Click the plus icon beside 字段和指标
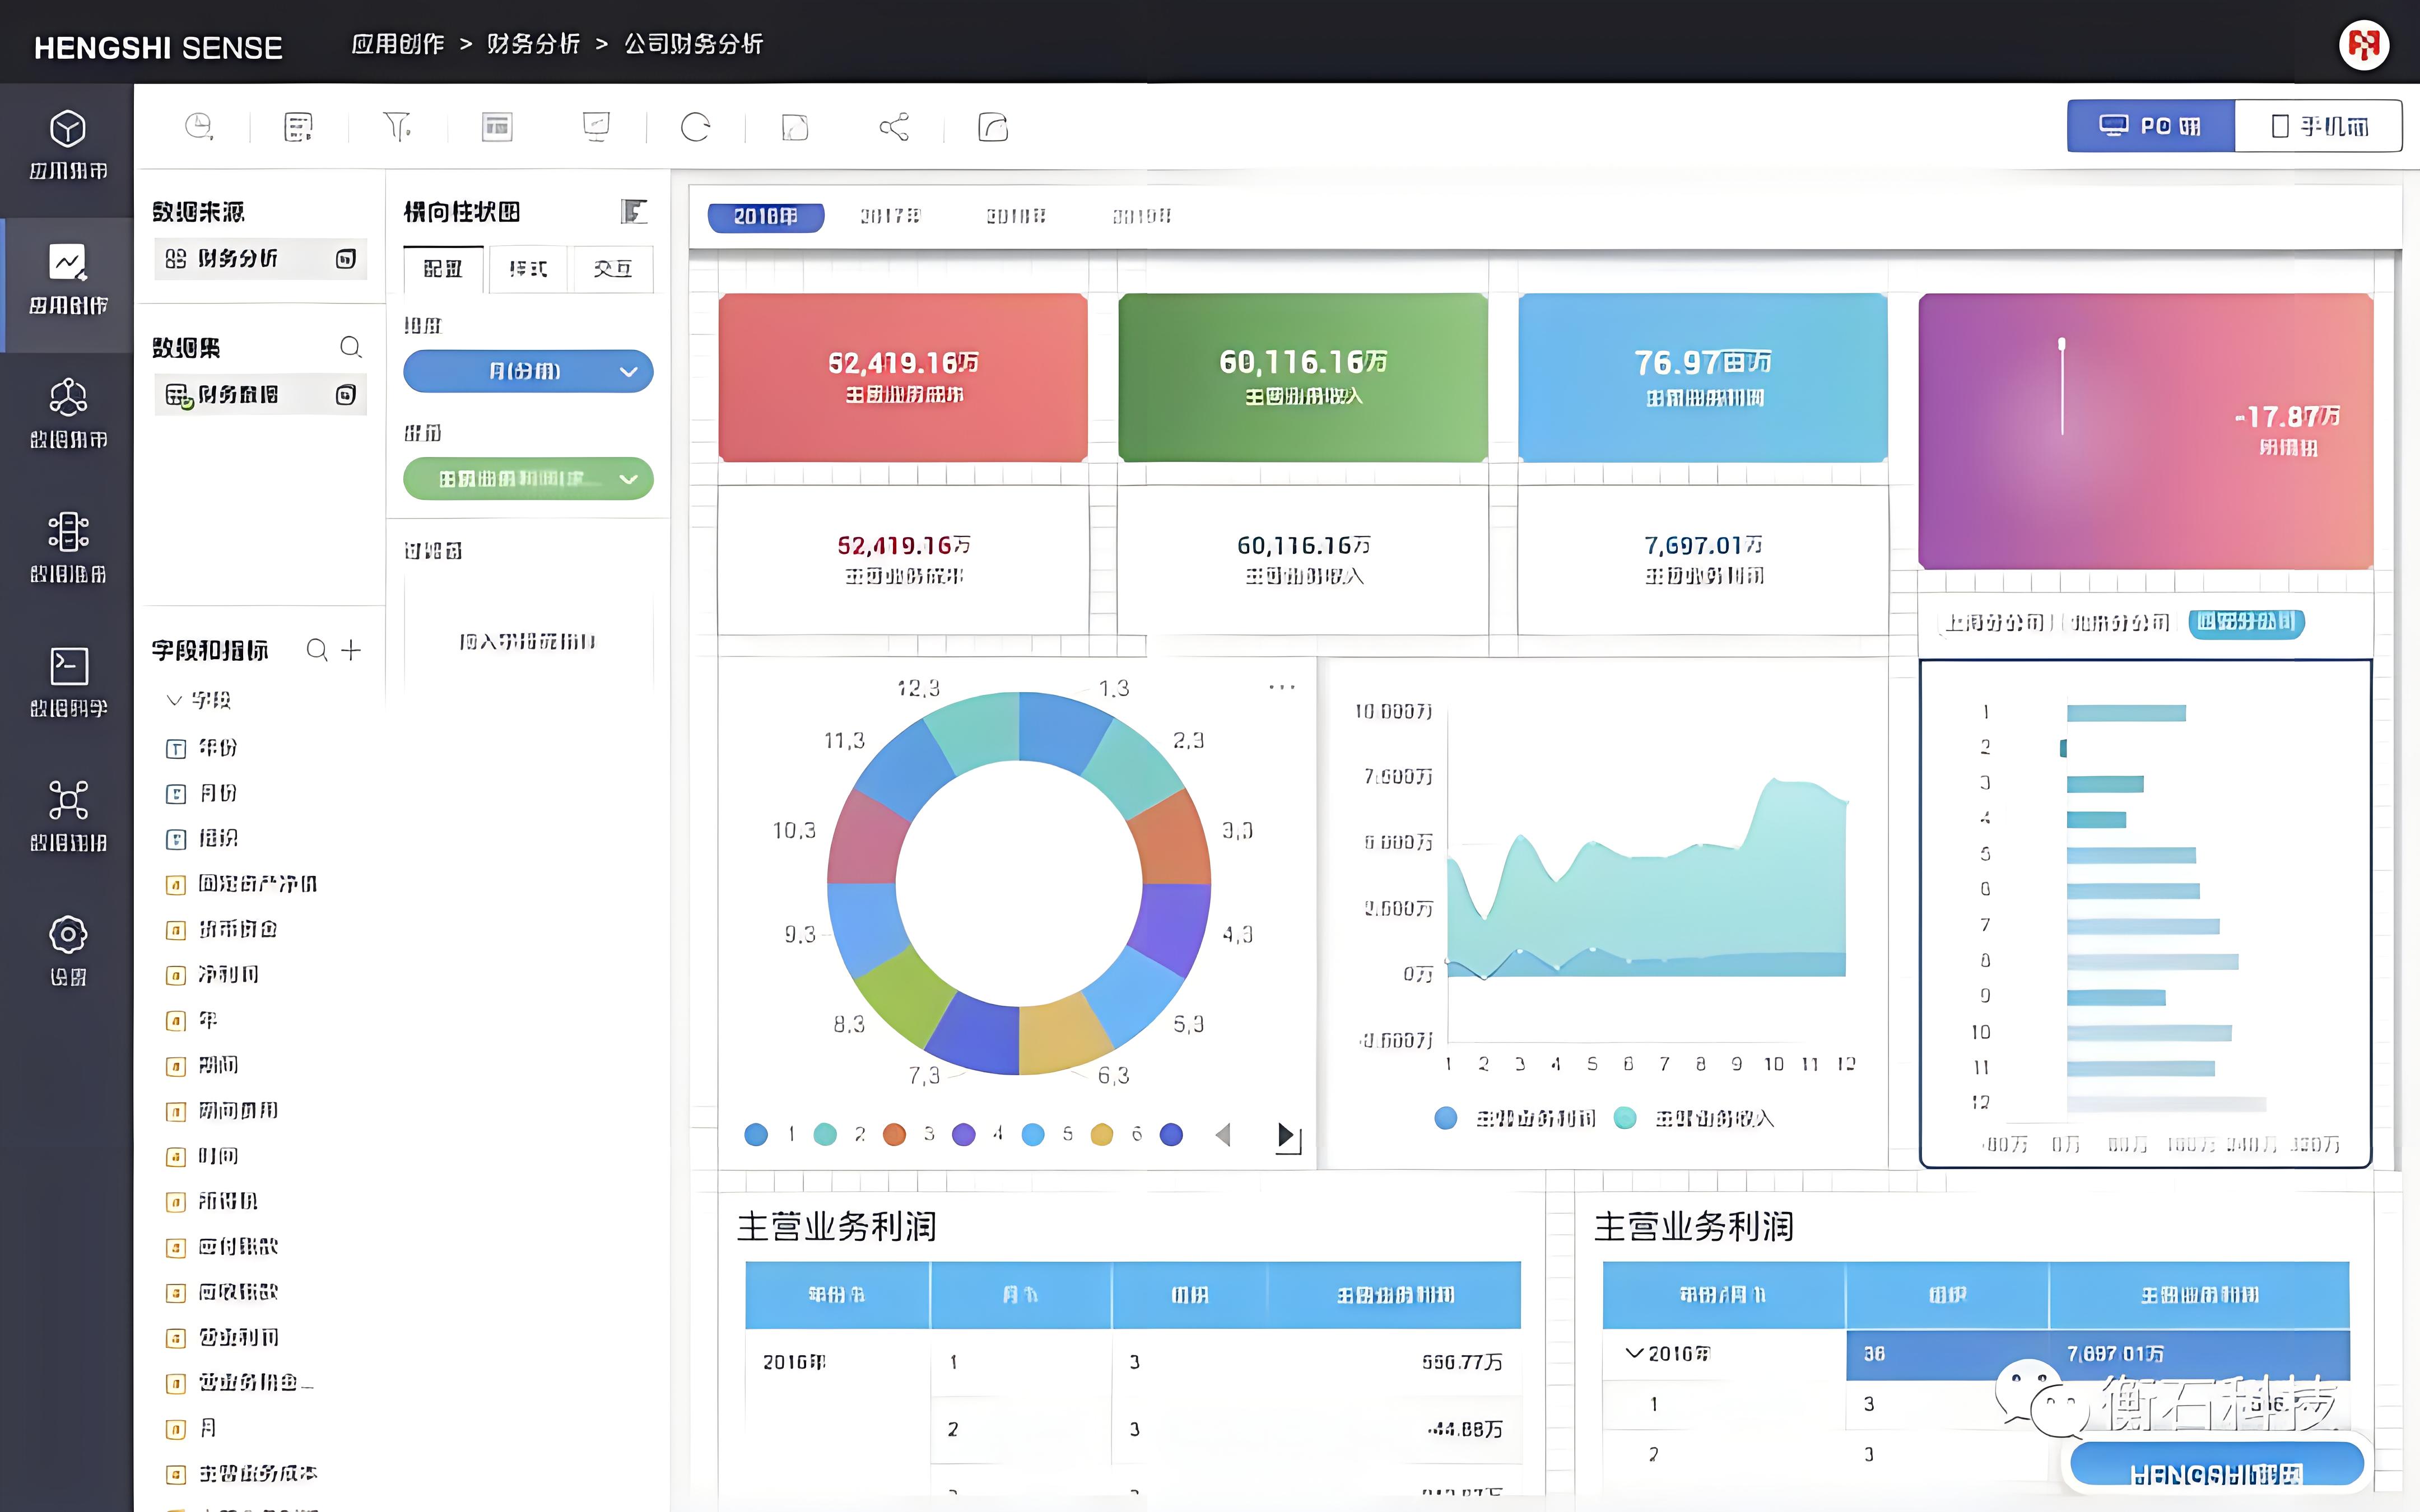Image resolution: width=2420 pixels, height=1512 pixels. tap(351, 650)
